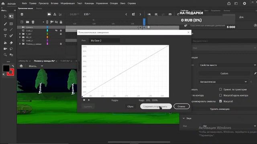Screen dimensions: 257x144
Task: Select the Brush tool
Action: point(5,24)
